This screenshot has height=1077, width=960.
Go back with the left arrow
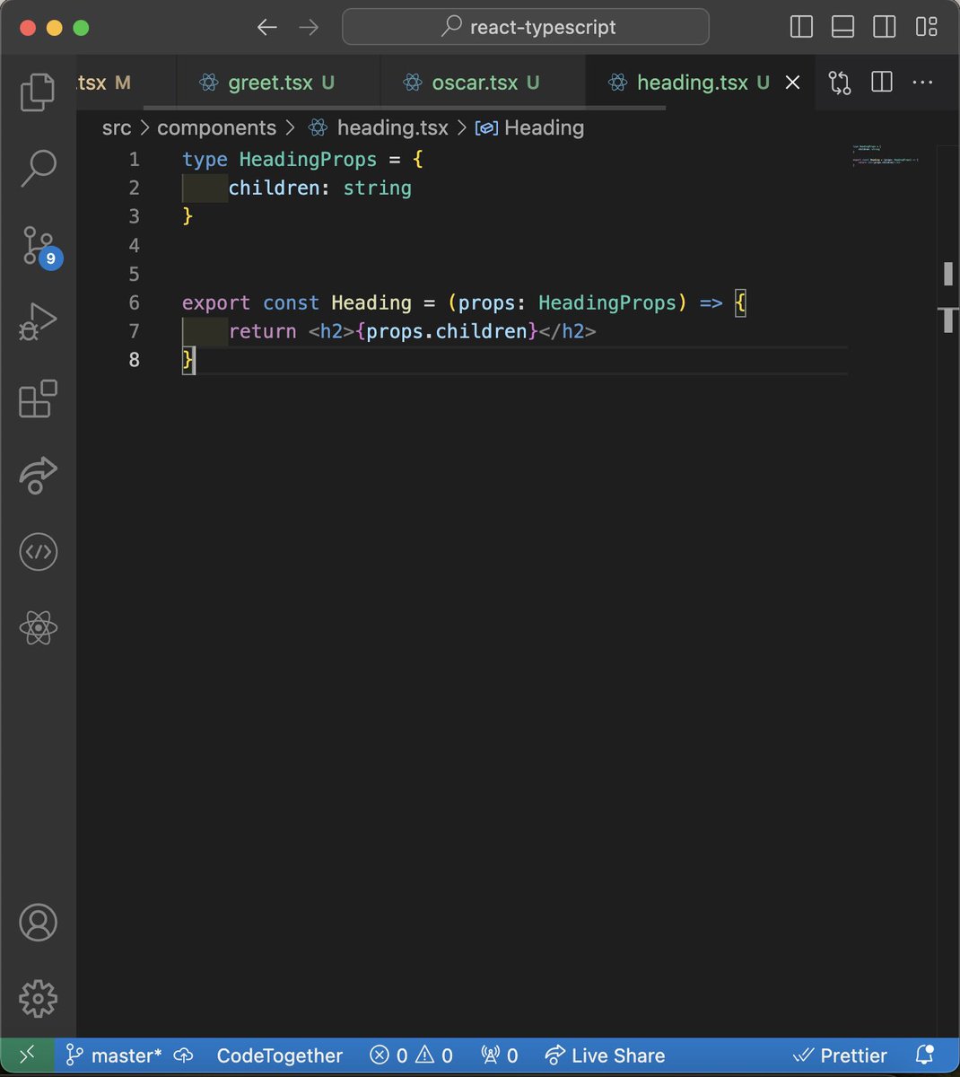[267, 27]
